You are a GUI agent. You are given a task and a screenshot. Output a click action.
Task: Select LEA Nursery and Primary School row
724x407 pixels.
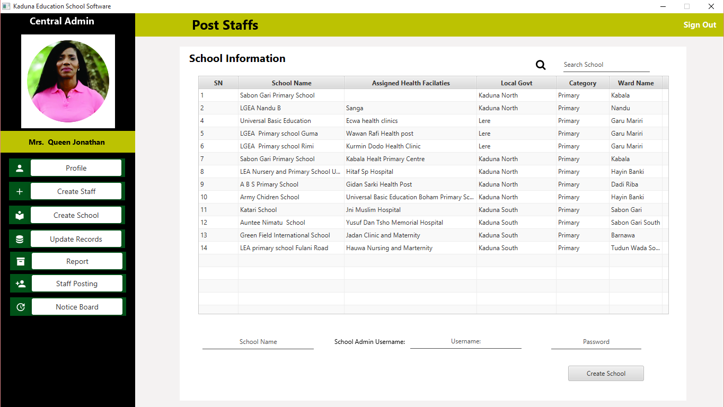pos(433,172)
